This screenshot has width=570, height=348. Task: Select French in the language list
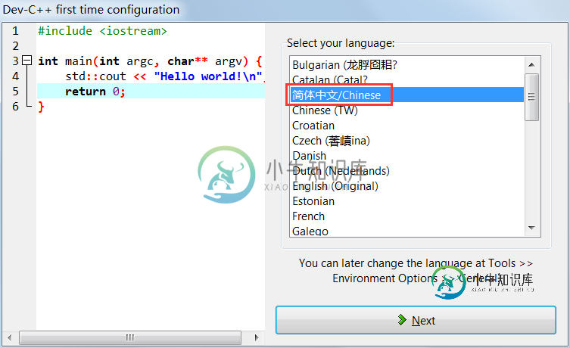[406, 216]
